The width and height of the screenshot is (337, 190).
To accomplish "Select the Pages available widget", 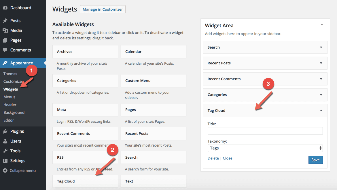I will coord(154,110).
